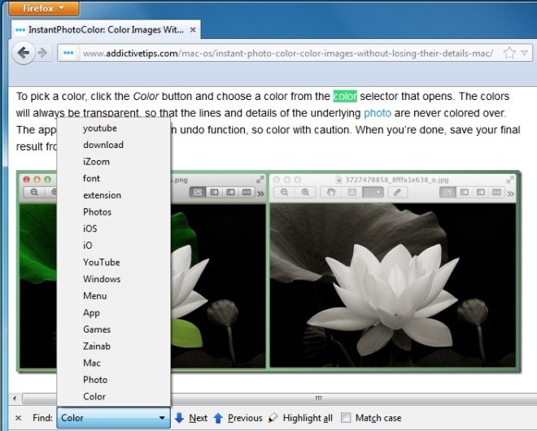Go back one page in Firefox
537x431 pixels.
24,53
